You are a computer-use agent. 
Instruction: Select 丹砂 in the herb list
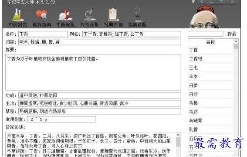(211, 94)
